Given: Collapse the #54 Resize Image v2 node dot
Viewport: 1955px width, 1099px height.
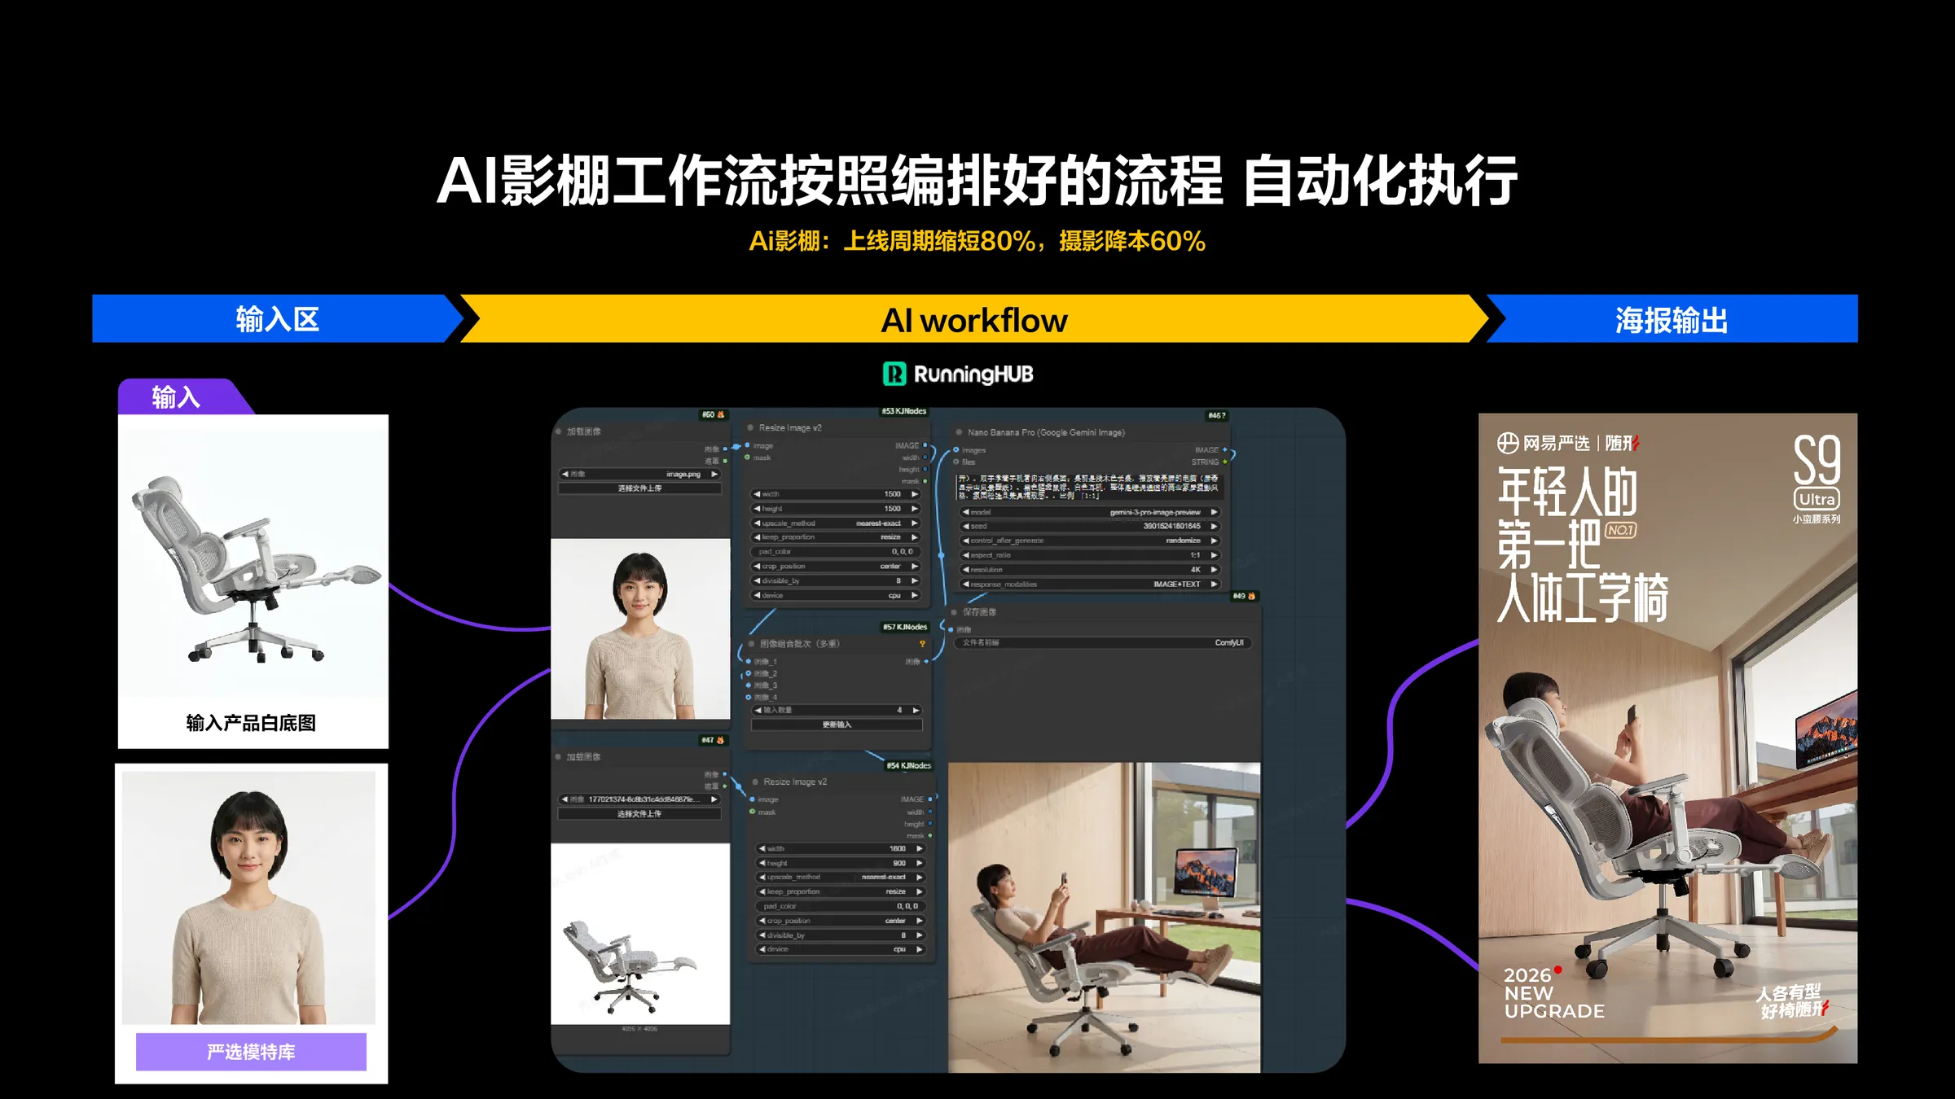Looking at the screenshot, I should click(755, 782).
